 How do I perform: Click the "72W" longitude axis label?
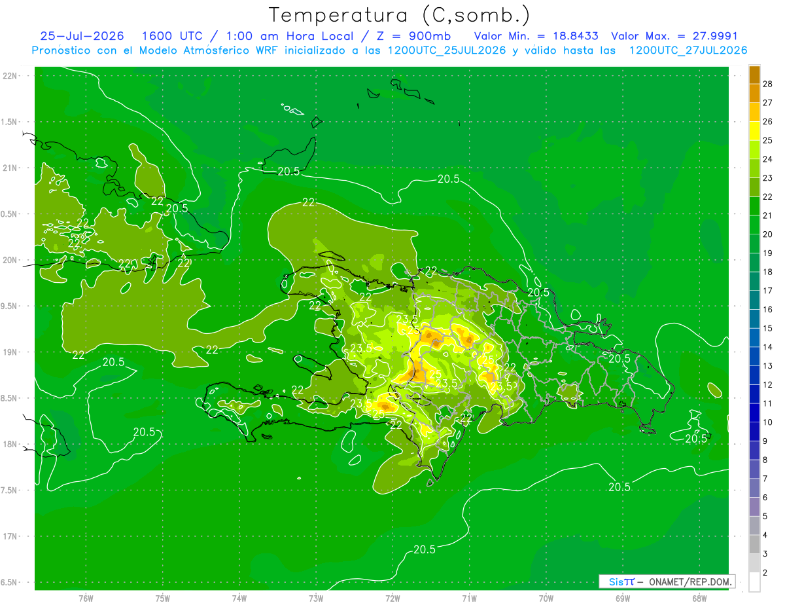click(x=392, y=598)
